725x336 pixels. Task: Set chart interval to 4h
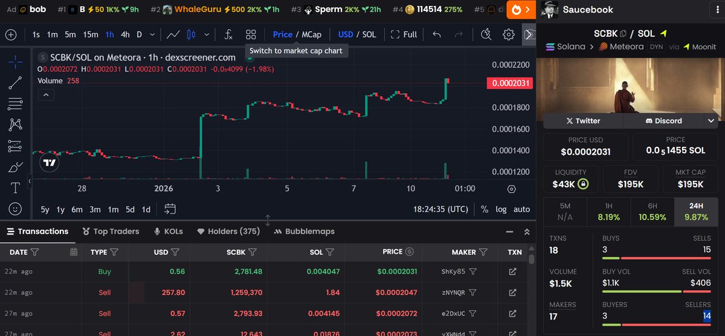(125, 34)
